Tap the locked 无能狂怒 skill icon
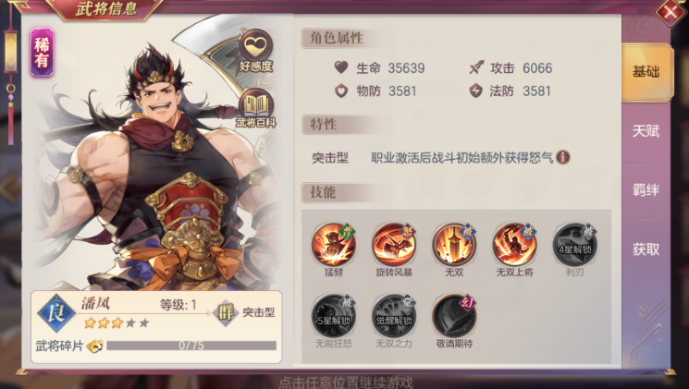 (x=334, y=316)
